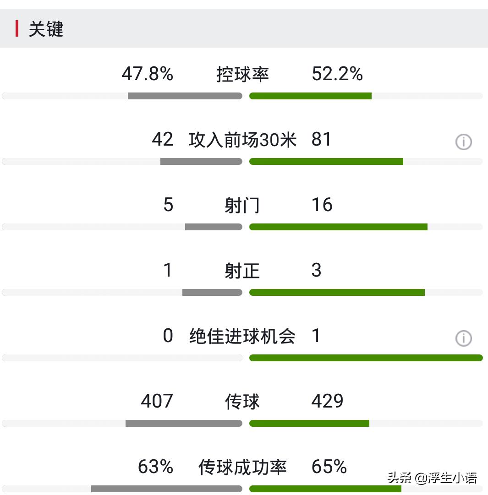Select the 射正 statistic row
The height and width of the screenshot is (495, 488).
[x=242, y=271]
